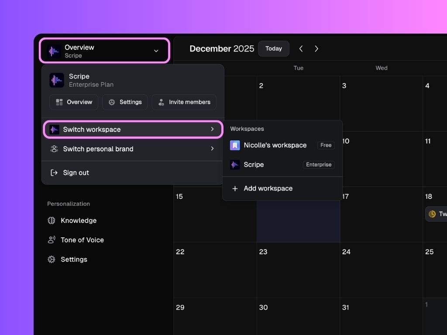Click the gear icon in Settings button

112,102
